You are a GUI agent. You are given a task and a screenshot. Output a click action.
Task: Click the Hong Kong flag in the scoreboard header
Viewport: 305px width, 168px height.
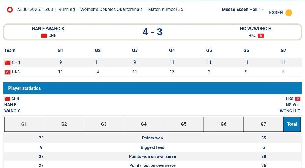[261, 36]
